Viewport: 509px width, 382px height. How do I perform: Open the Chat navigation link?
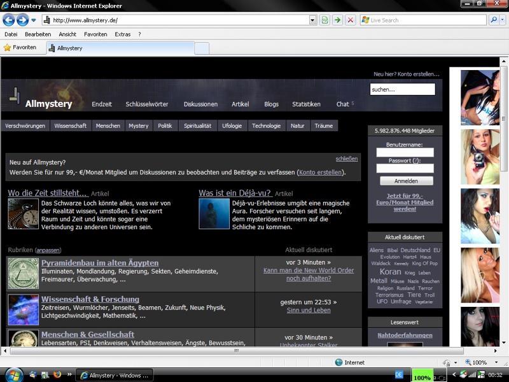(342, 104)
